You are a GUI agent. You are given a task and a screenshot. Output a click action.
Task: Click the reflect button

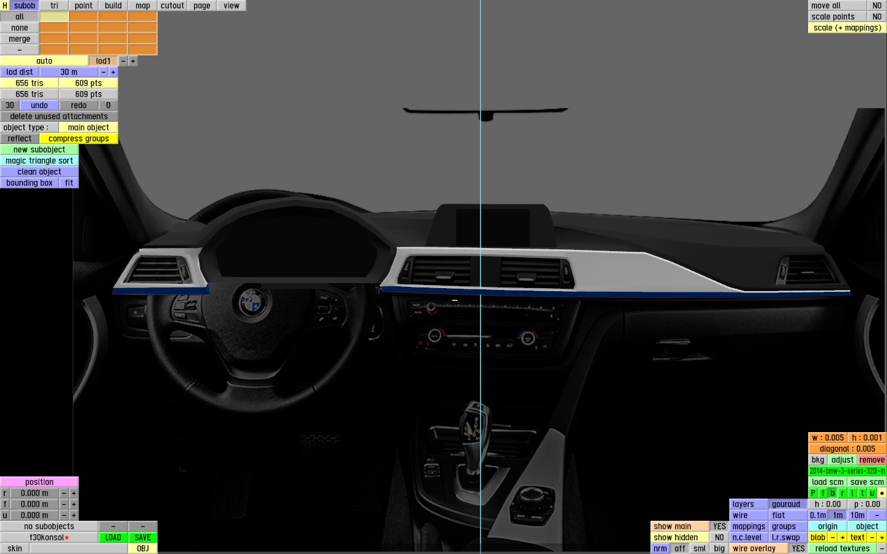point(20,138)
